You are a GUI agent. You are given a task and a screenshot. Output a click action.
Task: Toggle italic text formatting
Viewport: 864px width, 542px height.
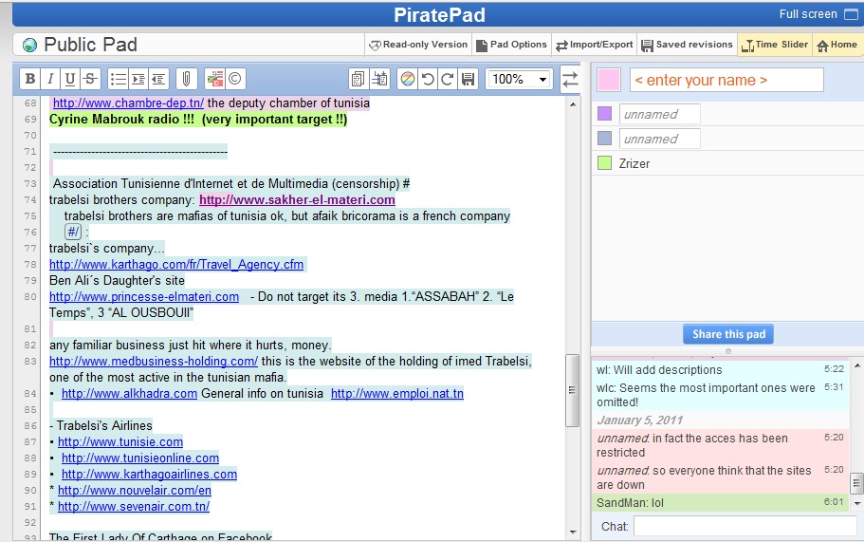[49, 79]
